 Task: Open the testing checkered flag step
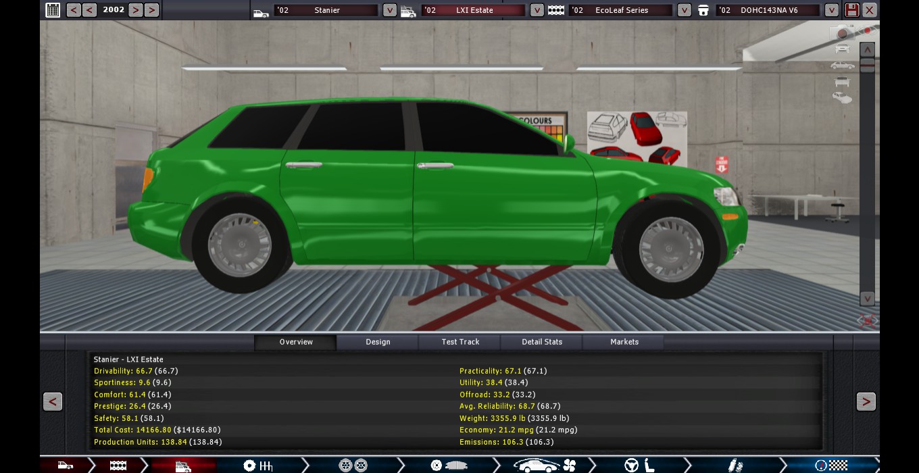point(831,466)
